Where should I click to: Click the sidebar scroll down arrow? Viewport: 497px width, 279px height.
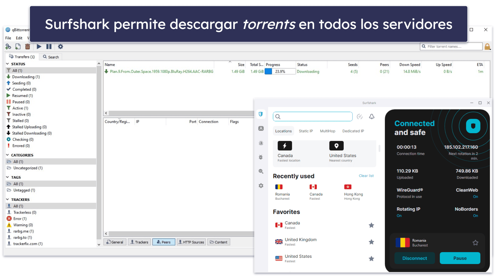point(99,244)
